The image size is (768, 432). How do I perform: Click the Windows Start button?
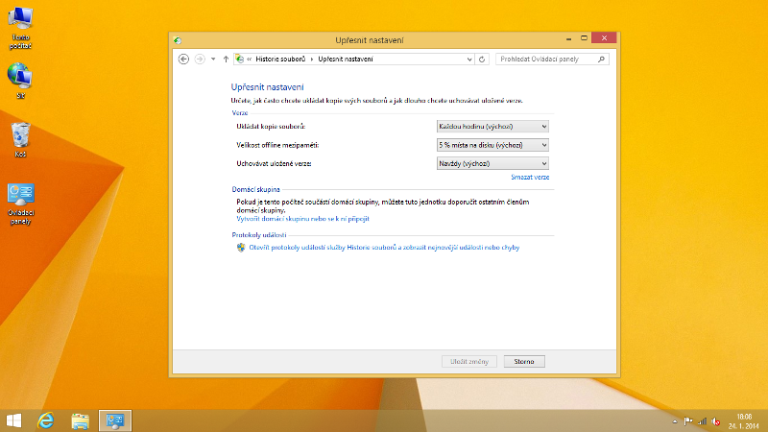[14, 420]
